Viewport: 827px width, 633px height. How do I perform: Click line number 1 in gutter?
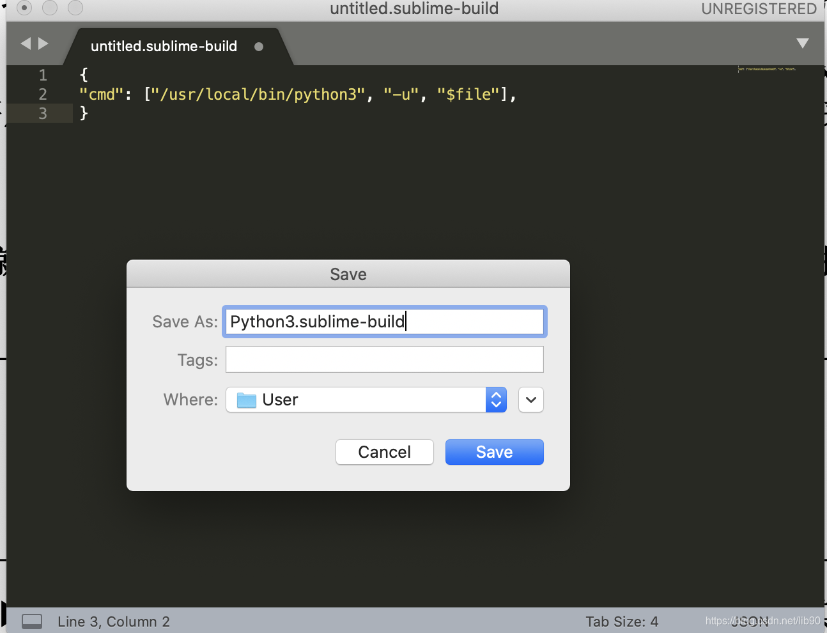pyautogui.click(x=43, y=75)
